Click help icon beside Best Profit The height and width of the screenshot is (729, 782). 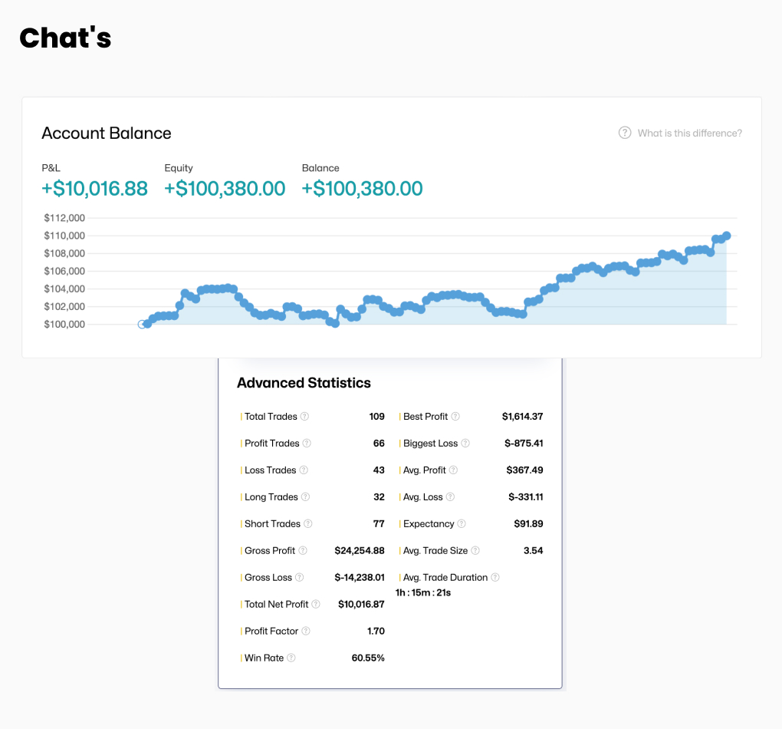(455, 417)
